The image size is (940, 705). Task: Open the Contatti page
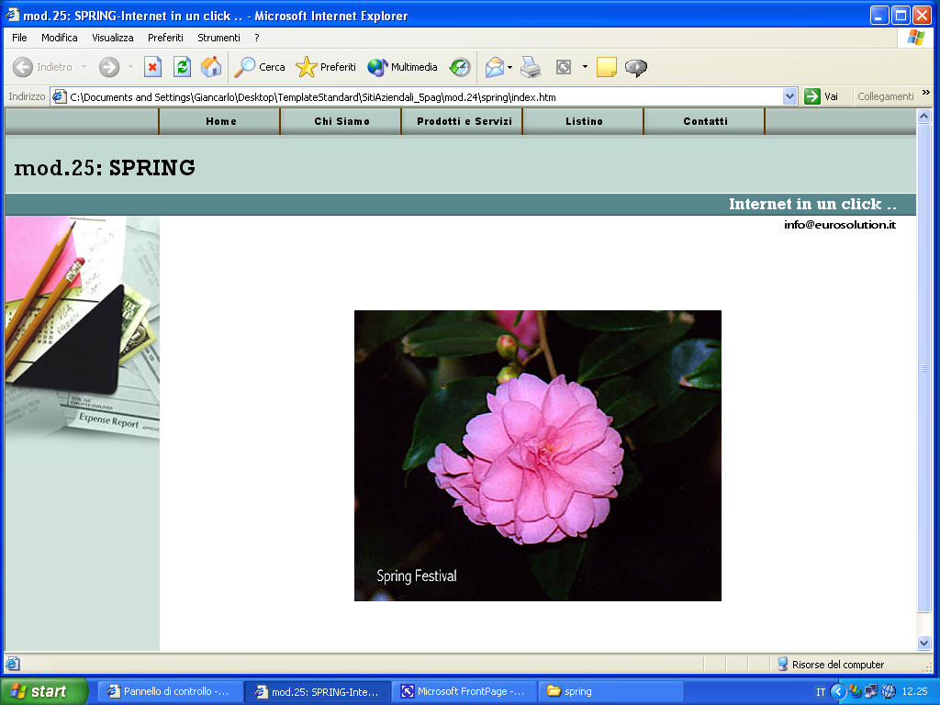point(705,121)
